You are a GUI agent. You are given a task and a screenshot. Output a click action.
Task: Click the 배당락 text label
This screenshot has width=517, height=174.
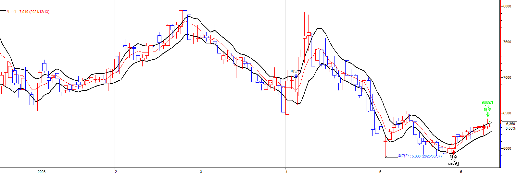296,71
